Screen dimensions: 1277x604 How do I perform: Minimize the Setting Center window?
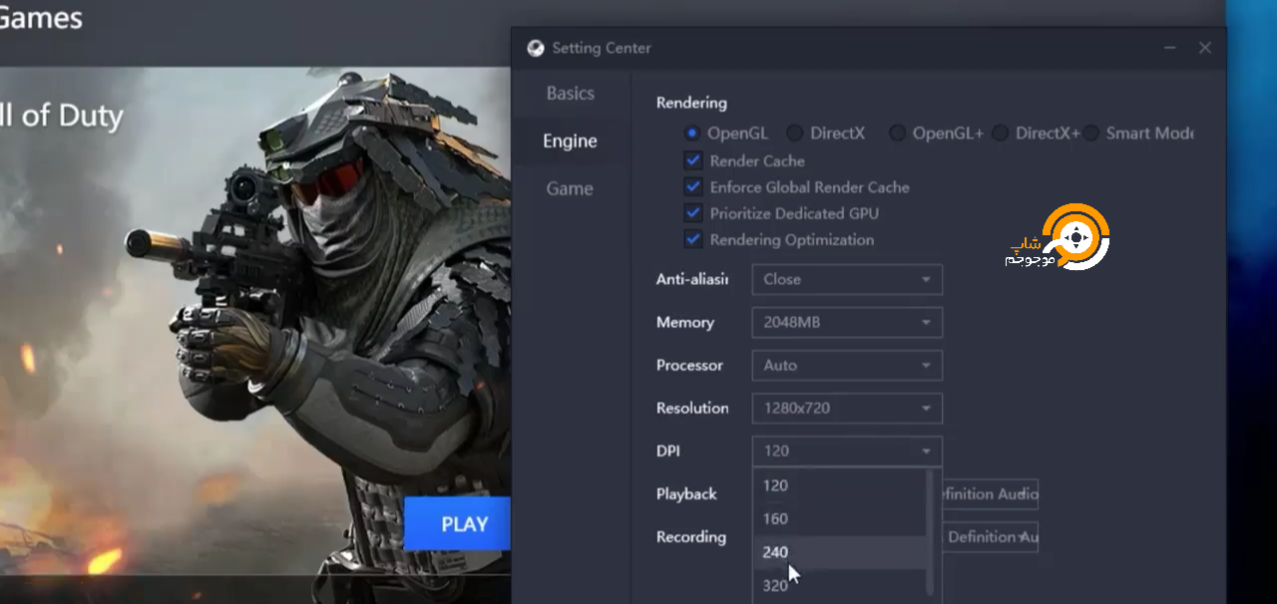(x=1170, y=48)
